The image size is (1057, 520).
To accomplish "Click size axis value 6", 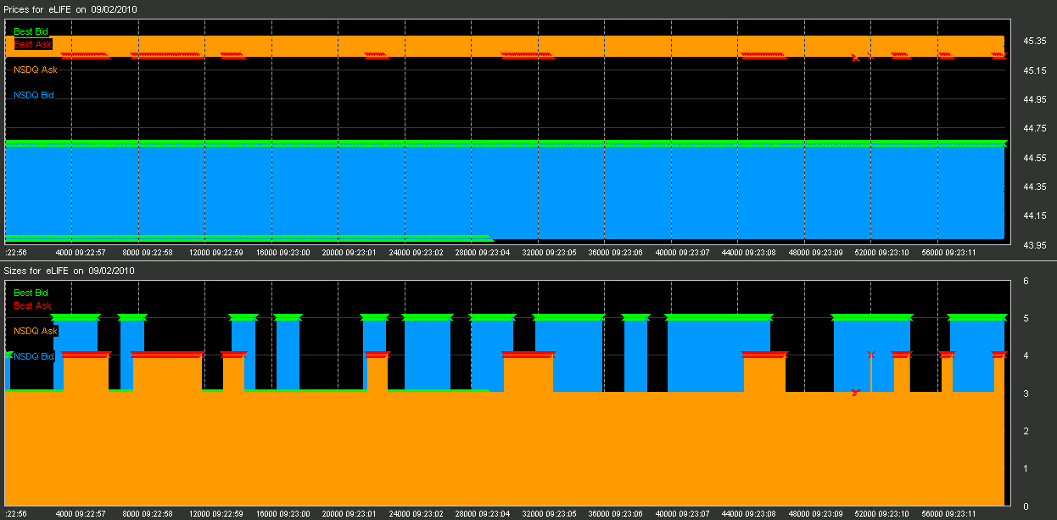I will pyautogui.click(x=1026, y=281).
